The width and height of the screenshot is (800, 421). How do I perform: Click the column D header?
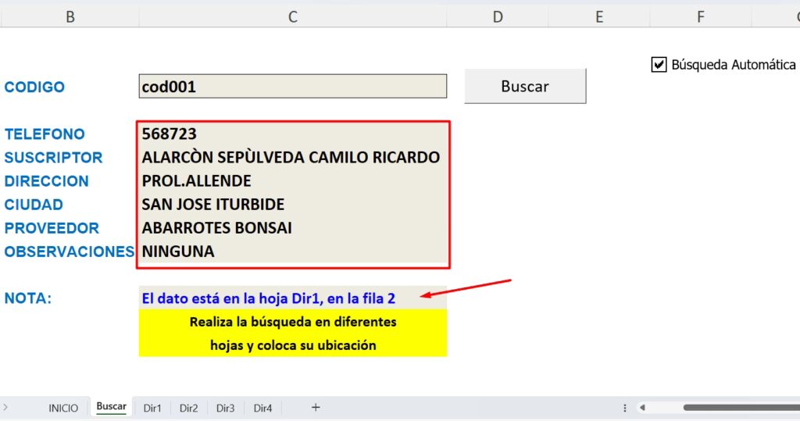[x=498, y=16]
